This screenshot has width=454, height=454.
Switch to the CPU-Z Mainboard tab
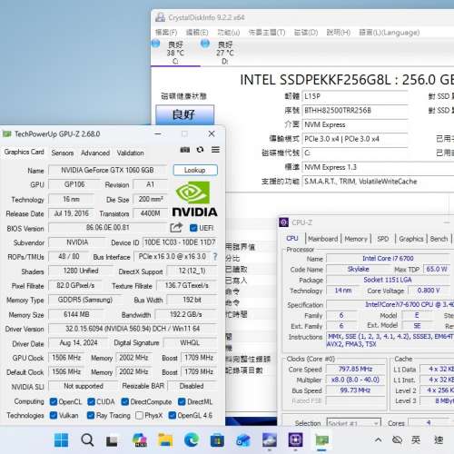323,239
